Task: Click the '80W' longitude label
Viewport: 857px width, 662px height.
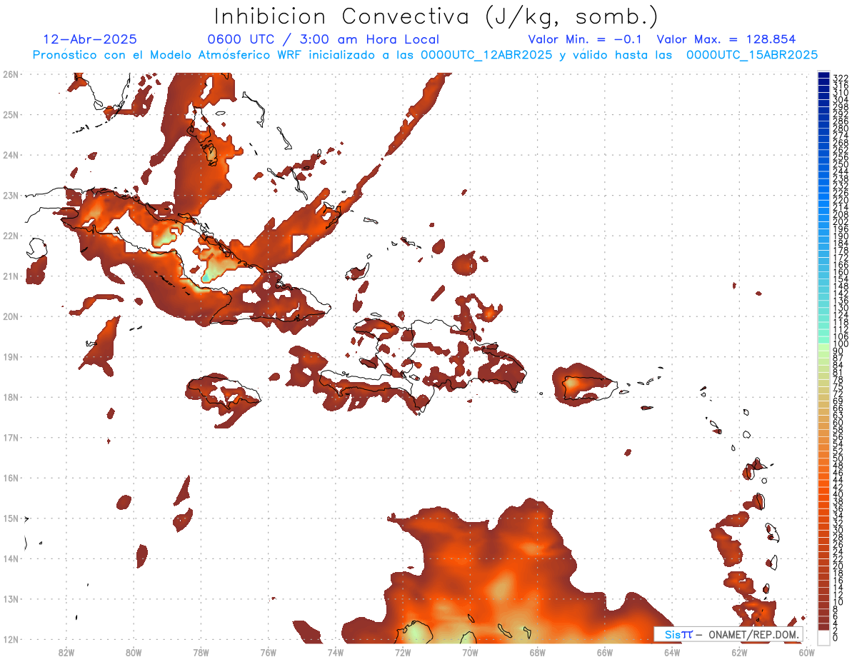Action: [133, 652]
